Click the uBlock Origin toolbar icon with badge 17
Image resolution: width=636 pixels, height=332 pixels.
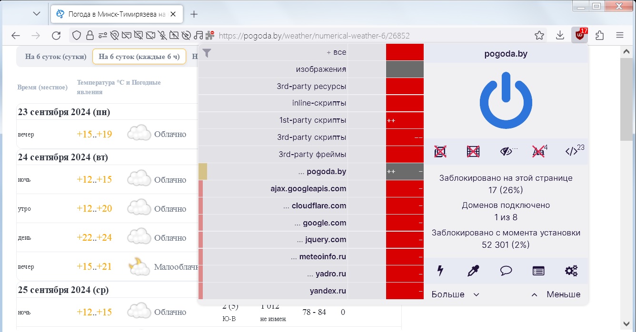tap(579, 35)
